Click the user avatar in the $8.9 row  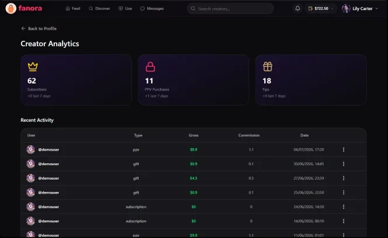coord(31,149)
